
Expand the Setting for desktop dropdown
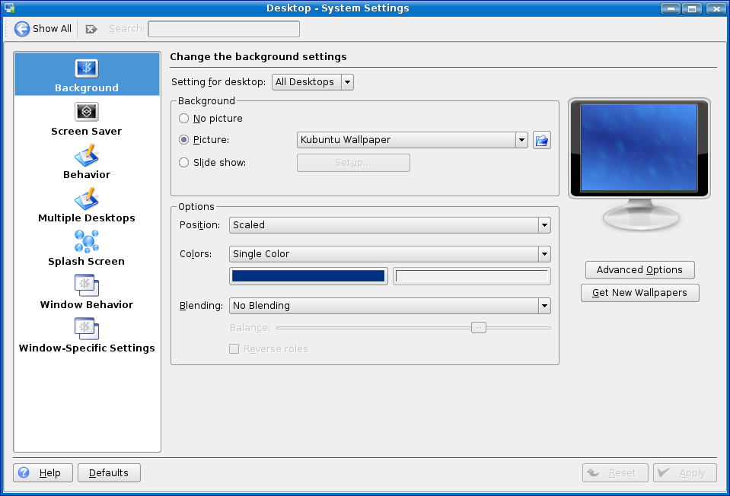pyautogui.click(x=312, y=82)
